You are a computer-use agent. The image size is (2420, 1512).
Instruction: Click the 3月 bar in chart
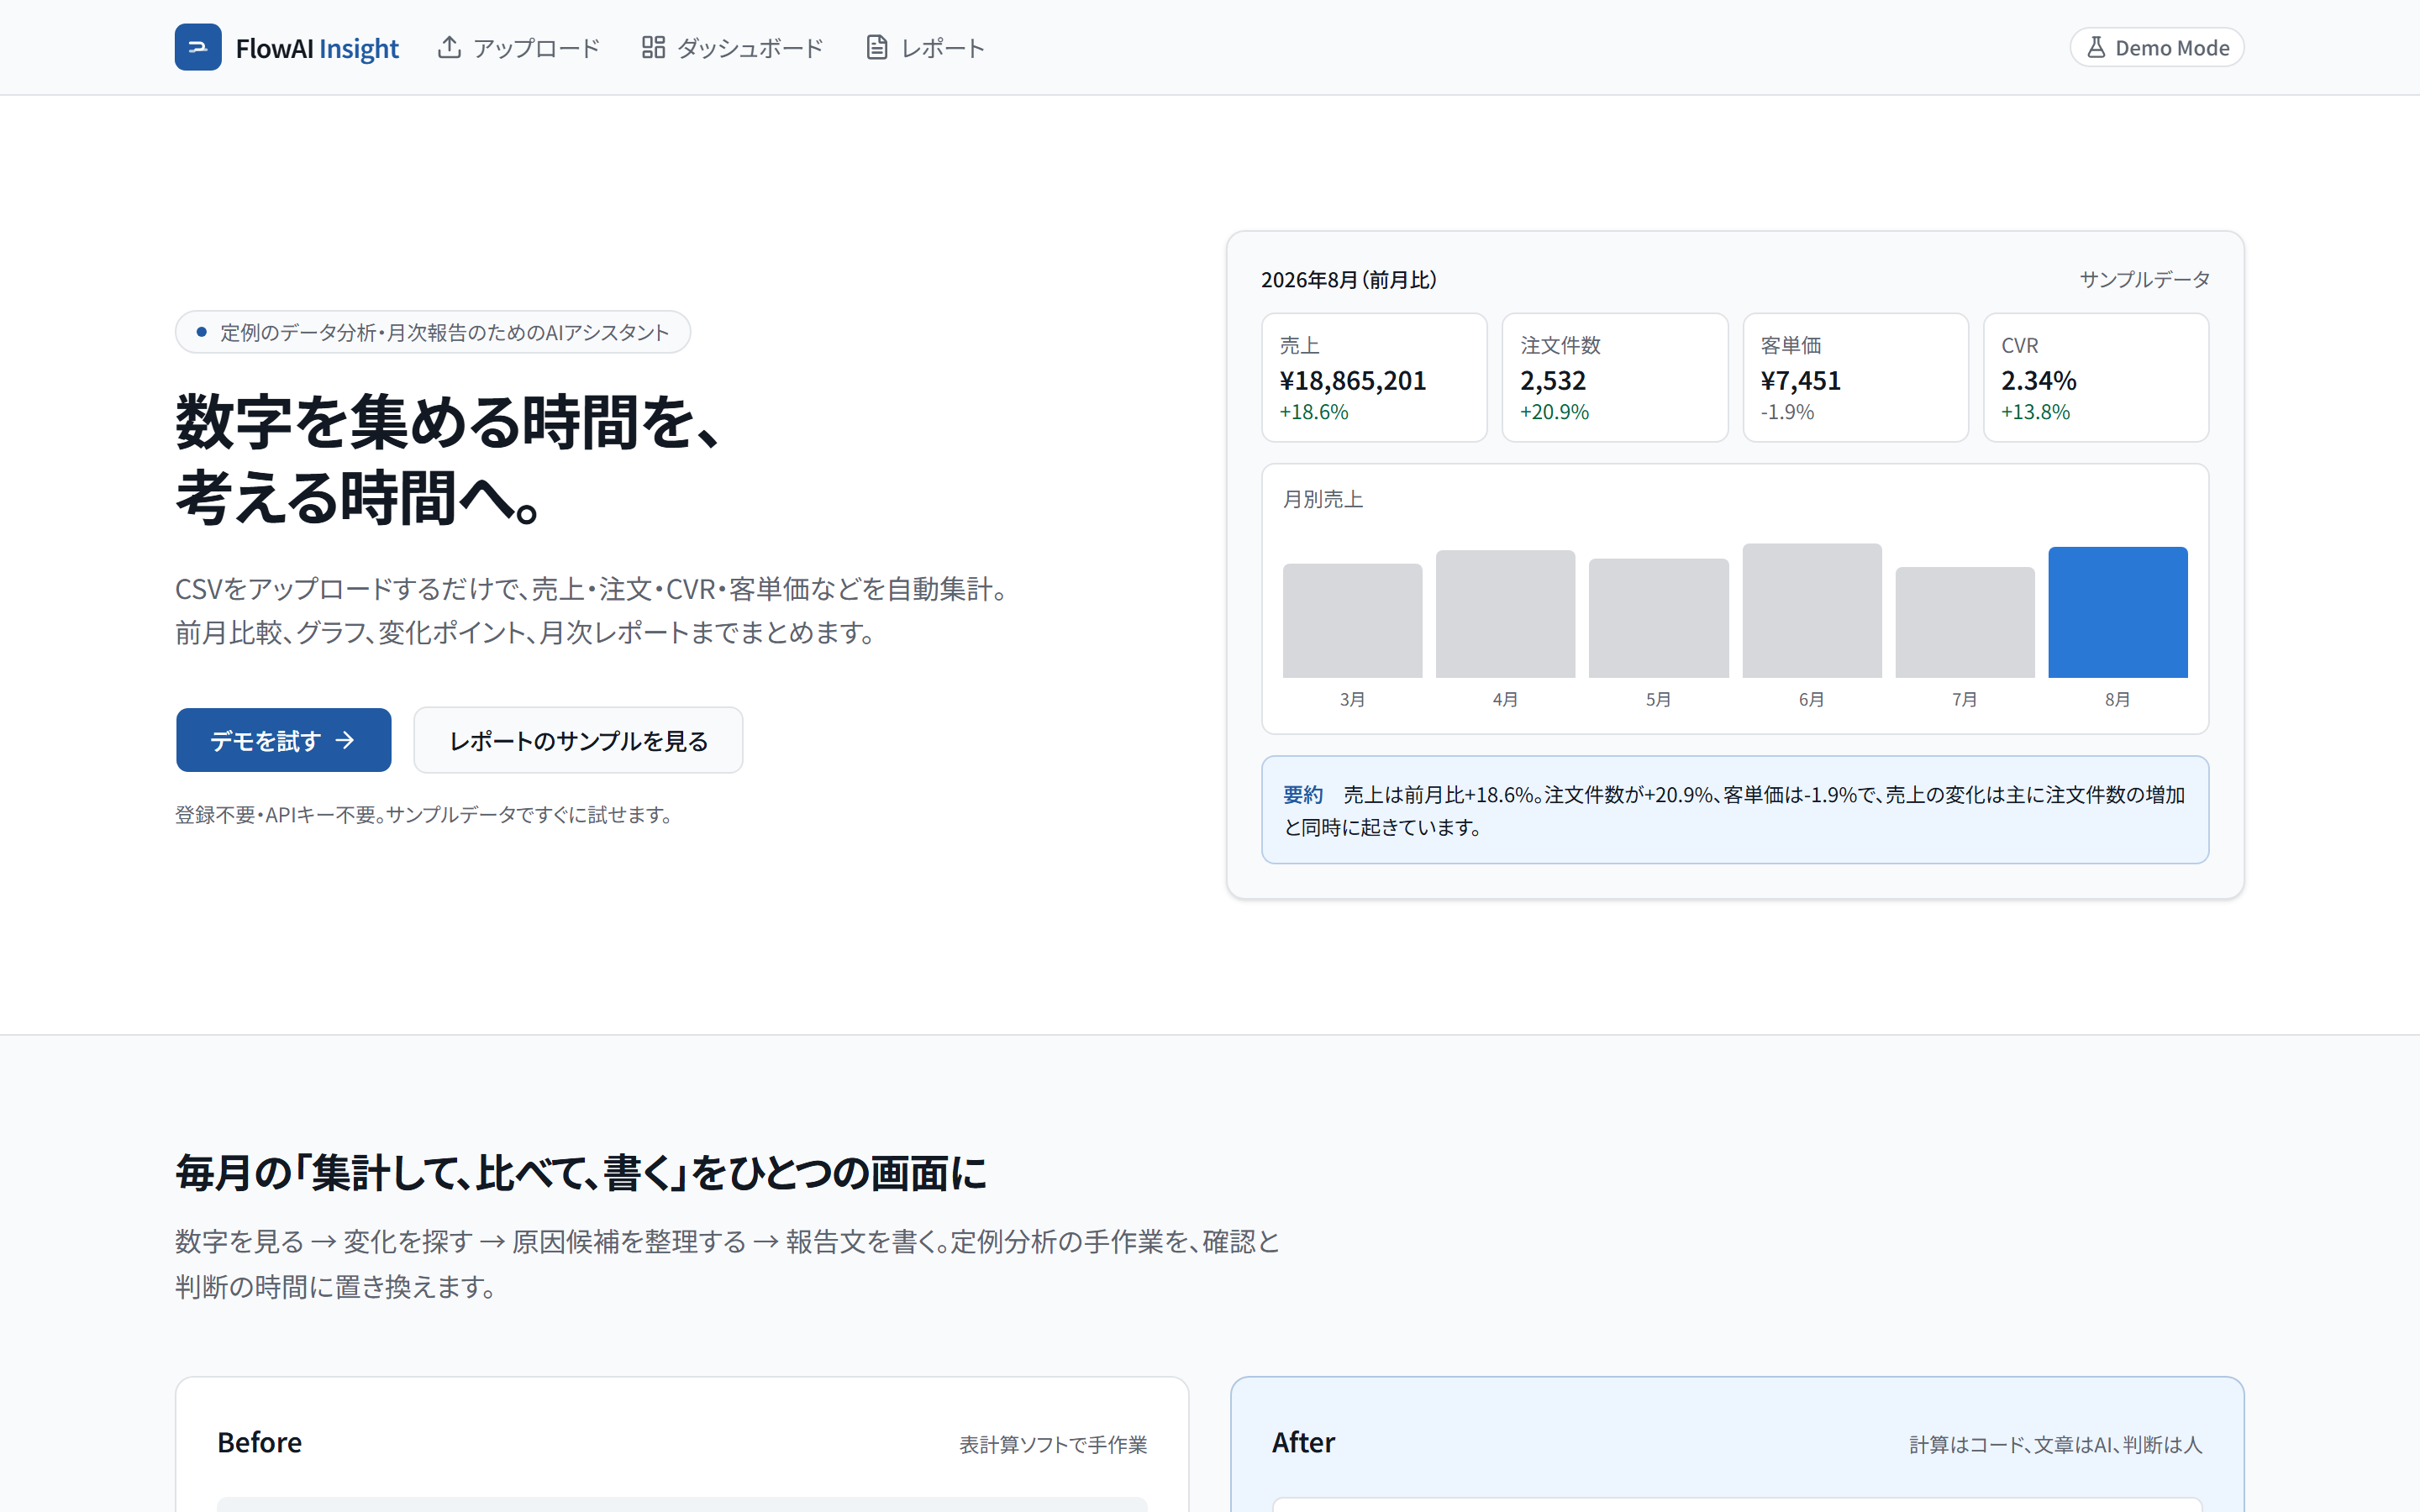click(1352, 621)
